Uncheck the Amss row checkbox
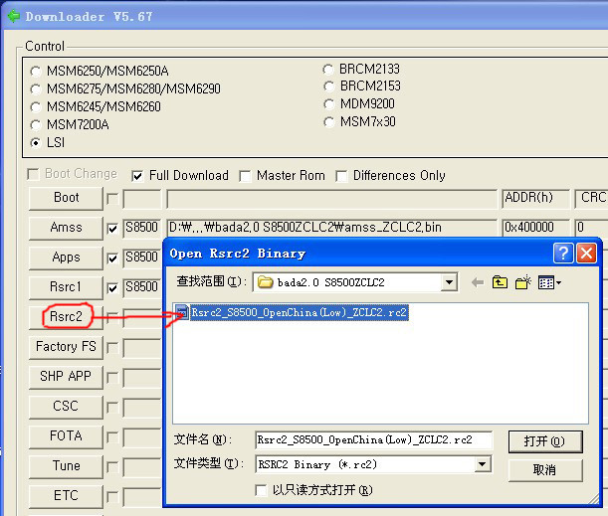The height and width of the screenshot is (516, 608). tap(112, 229)
